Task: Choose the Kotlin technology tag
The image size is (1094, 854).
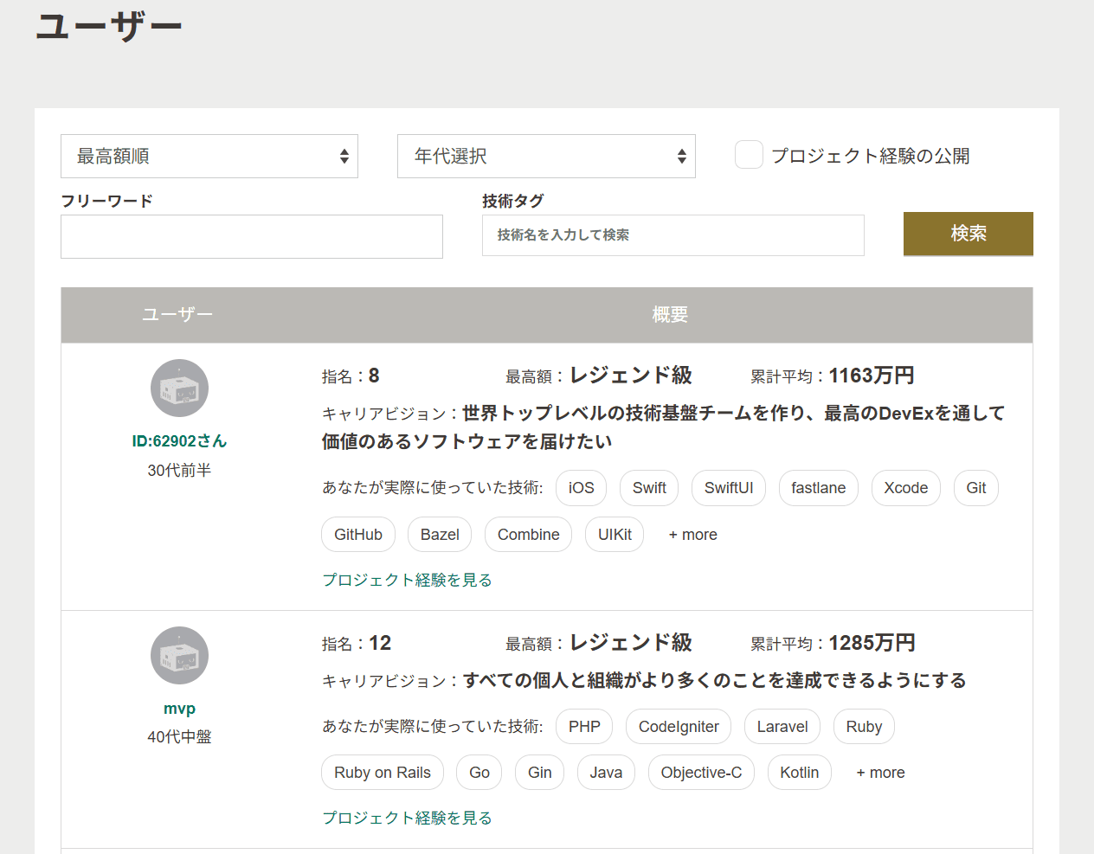Action: 799,773
